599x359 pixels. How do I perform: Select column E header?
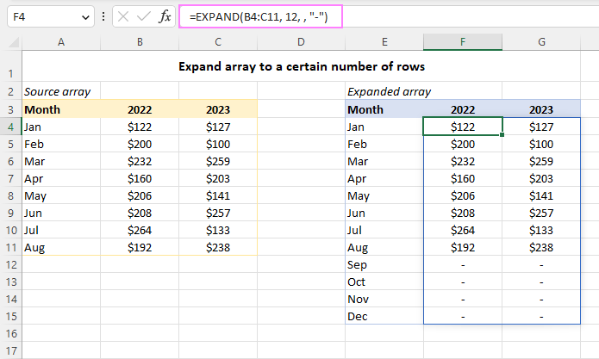384,42
